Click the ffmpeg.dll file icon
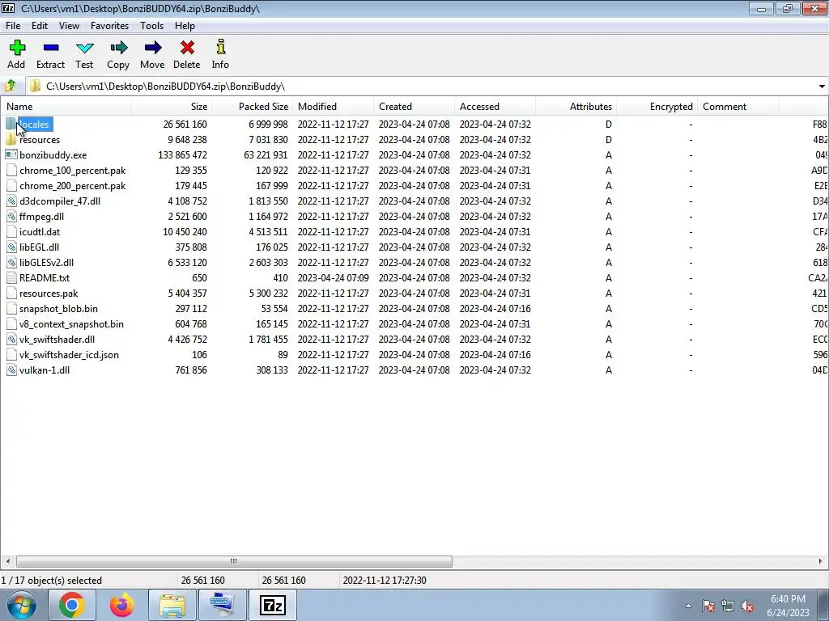This screenshot has height=621, width=829. click(x=11, y=217)
